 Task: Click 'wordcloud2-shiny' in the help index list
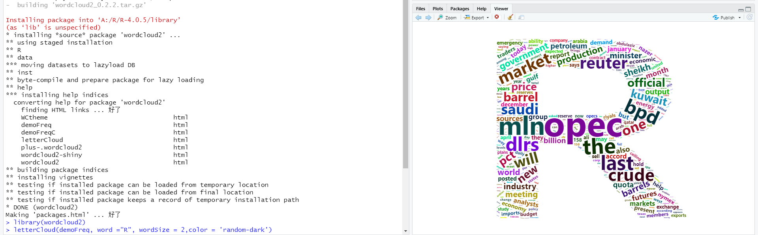tap(51, 155)
